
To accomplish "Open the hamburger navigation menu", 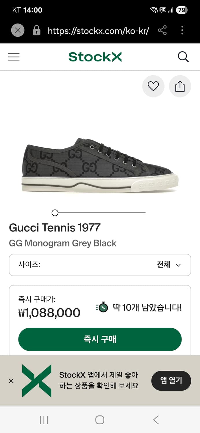I will 14,57.
